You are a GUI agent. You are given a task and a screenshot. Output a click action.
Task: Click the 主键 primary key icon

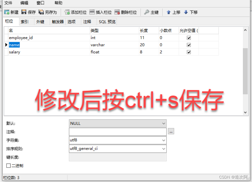(151, 12)
